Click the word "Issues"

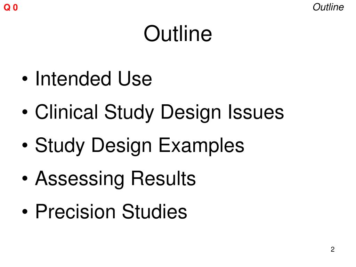click(x=256, y=112)
